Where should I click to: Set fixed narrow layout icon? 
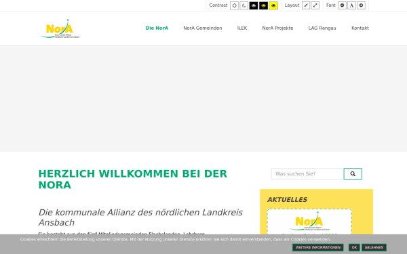pyautogui.click(x=306, y=5)
